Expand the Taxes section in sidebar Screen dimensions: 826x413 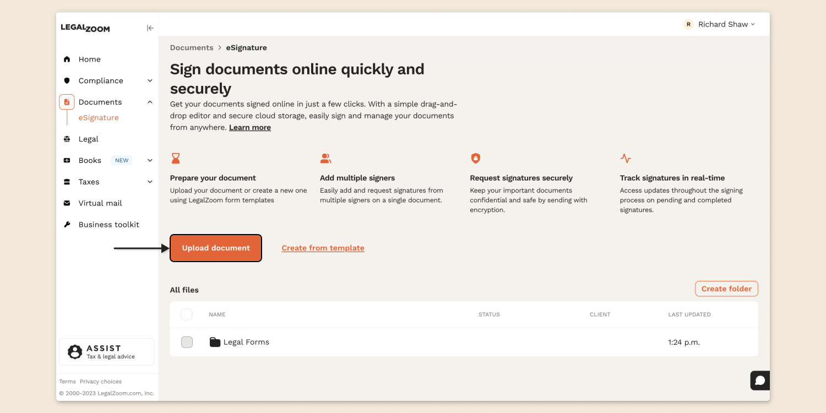tap(149, 181)
